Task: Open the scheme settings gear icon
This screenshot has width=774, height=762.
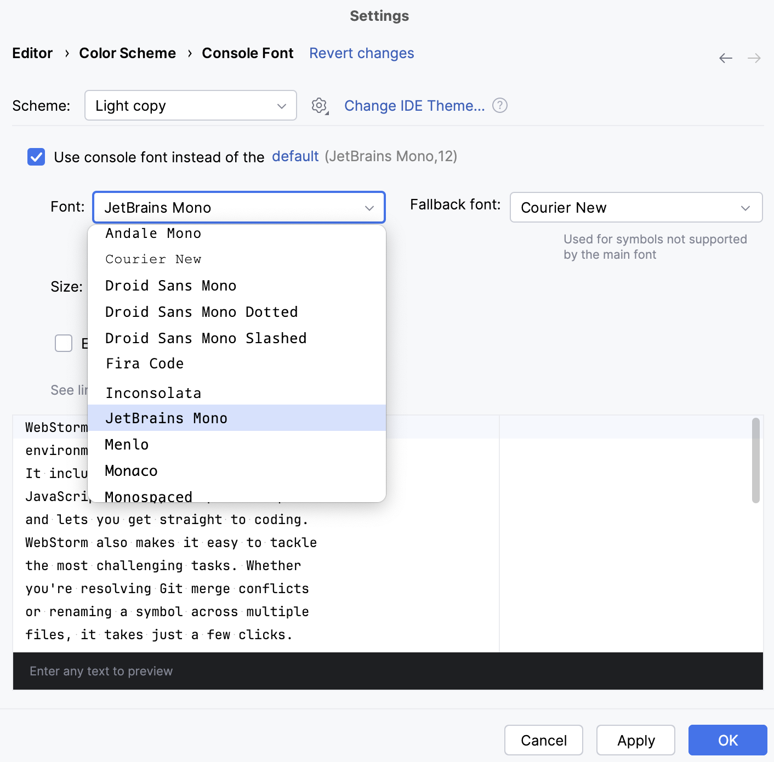Action: [x=318, y=105]
